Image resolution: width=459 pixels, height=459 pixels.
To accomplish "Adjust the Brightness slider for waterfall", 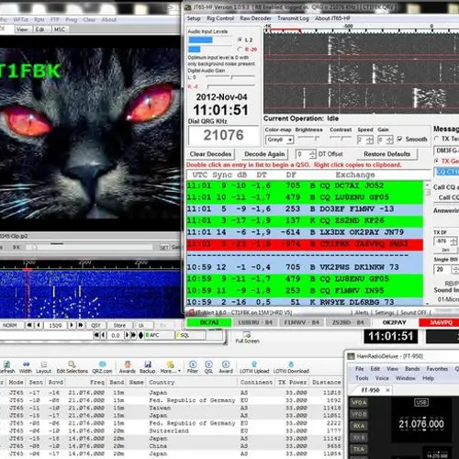I will (x=308, y=139).
